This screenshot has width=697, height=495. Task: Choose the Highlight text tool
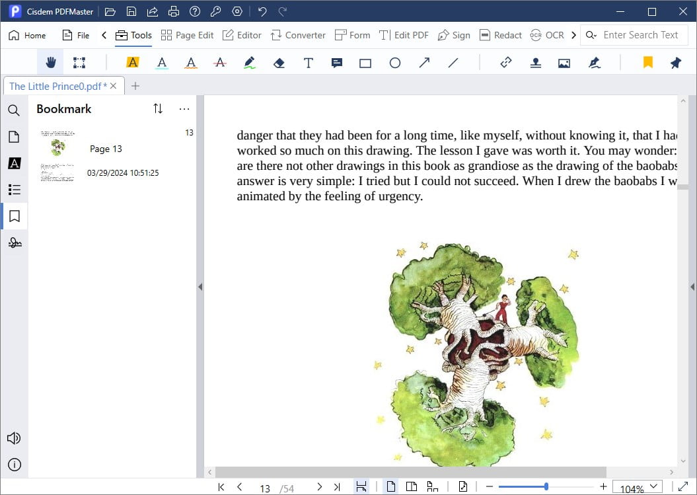pyautogui.click(x=133, y=63)
